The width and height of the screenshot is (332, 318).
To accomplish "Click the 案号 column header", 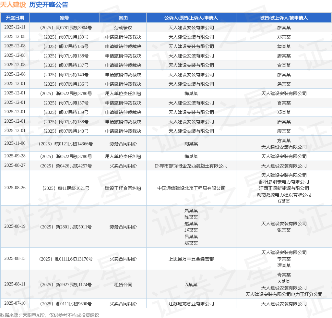I will tap(65, 18).
